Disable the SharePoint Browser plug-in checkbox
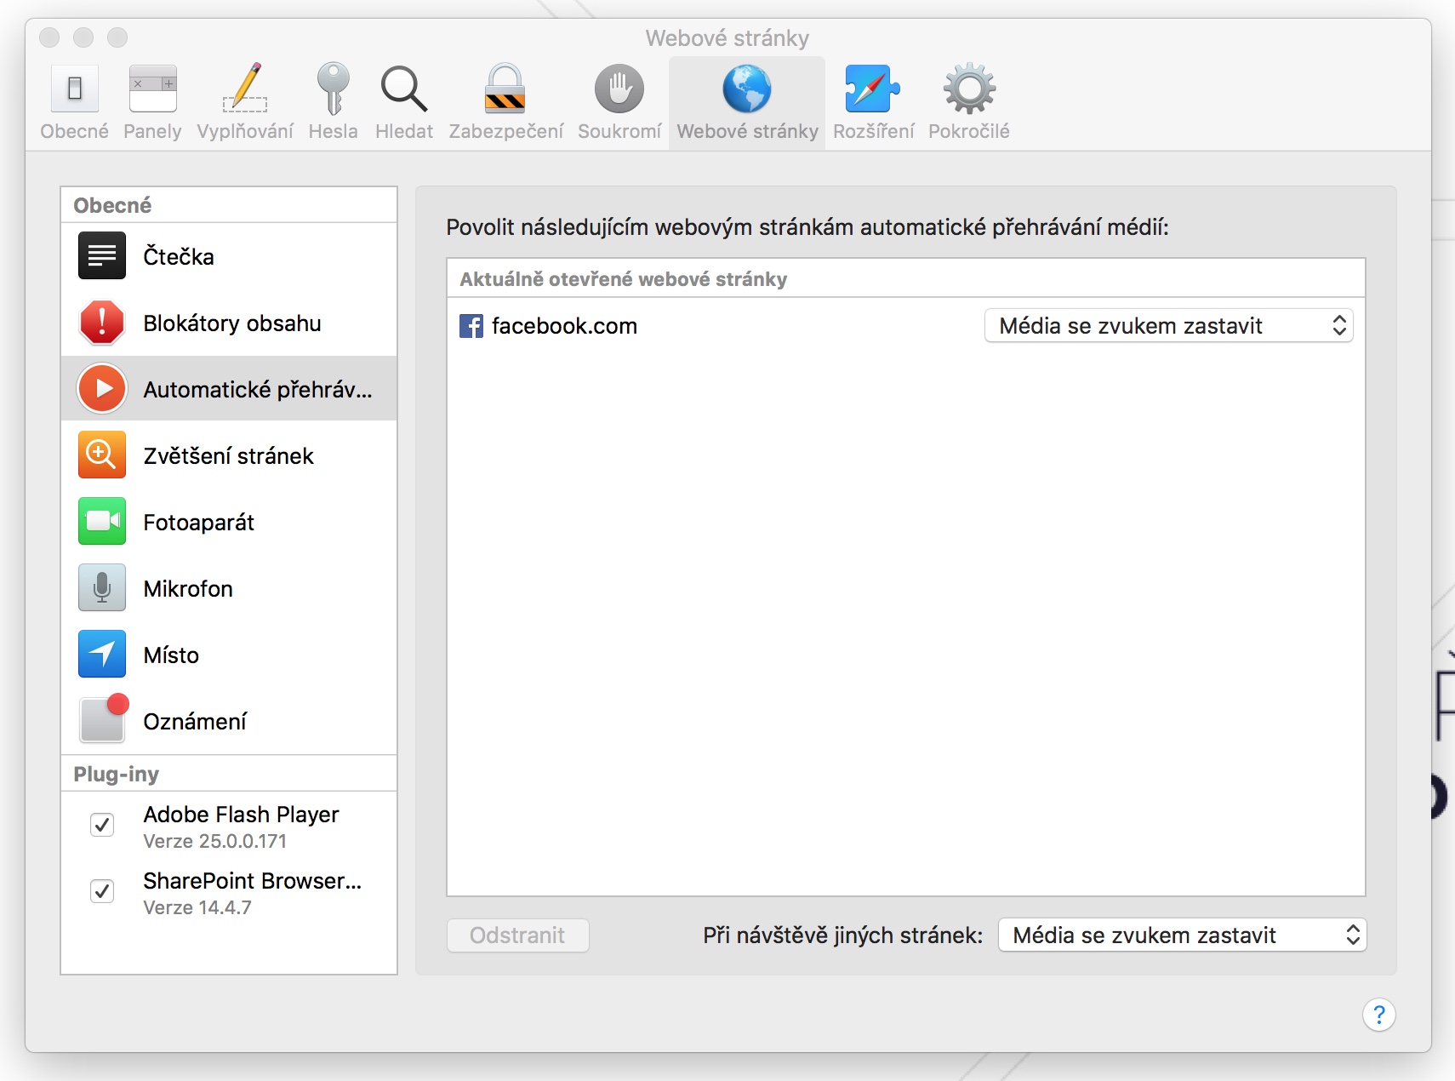1455x1081 pixels. 102,891
